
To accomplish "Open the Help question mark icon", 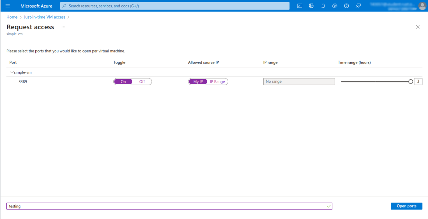I will coord(346,6).
